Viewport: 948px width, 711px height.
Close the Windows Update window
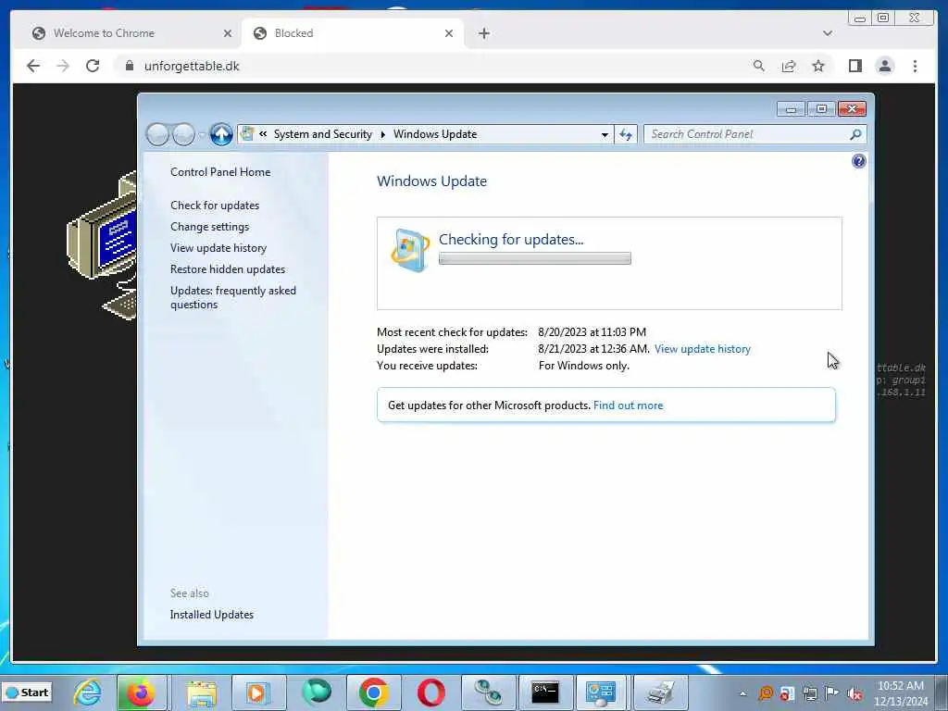coord(852,109)
